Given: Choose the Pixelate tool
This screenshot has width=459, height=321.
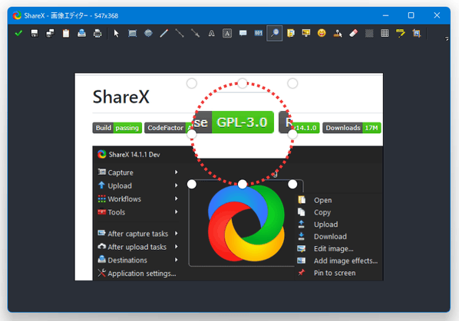Looking at the screenshot, I should pyautogui.click(x=385, y=33).
